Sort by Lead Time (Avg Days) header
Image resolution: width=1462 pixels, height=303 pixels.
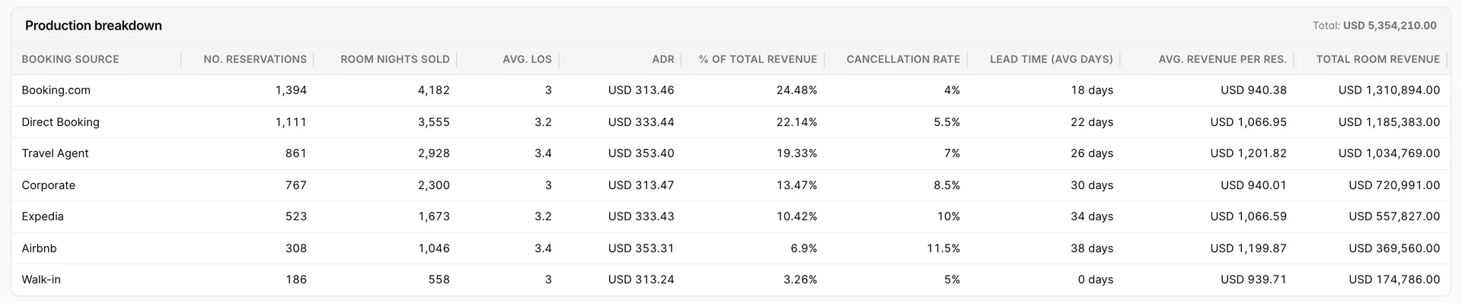tap(1052, 59)
